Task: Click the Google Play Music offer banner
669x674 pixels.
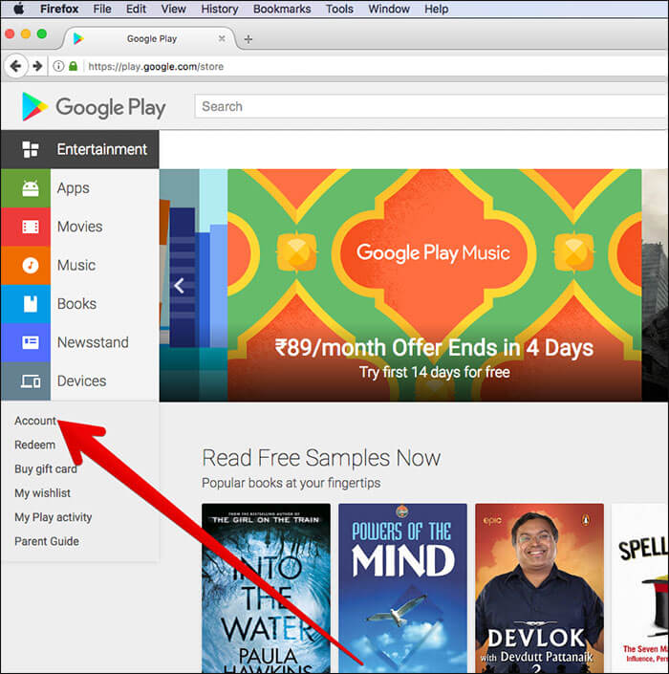Action: [435, 286]
